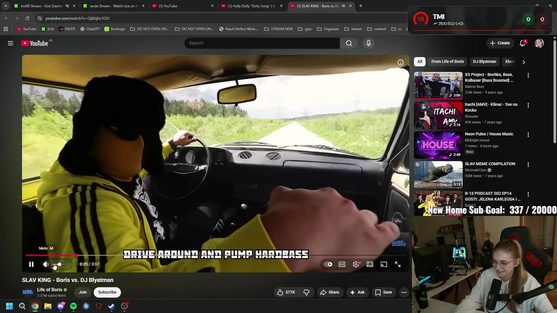Open the FACEIT bookmark

click(x=67, y=29)
